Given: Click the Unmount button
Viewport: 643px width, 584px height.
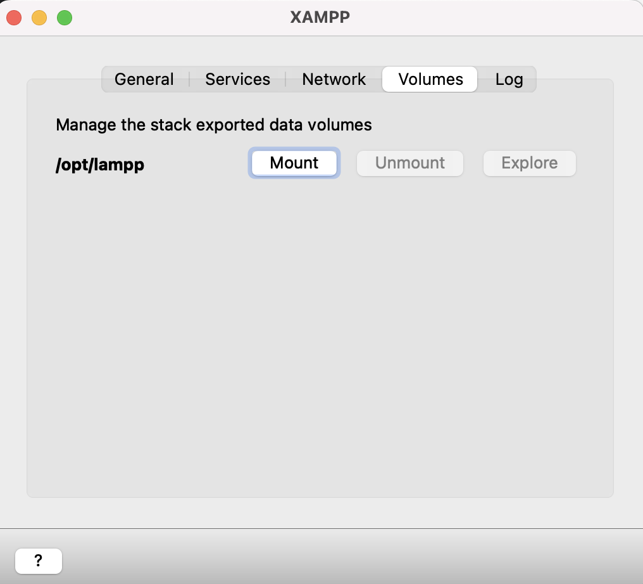Looking at the screenshot, I should (410, 163).
